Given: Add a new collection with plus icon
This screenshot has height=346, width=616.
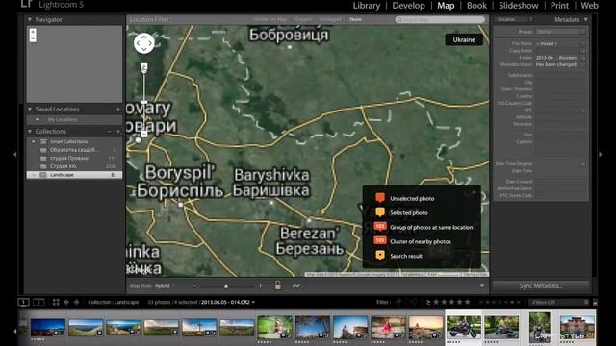Looking at the screenshot, I should [x=118, y=131].
